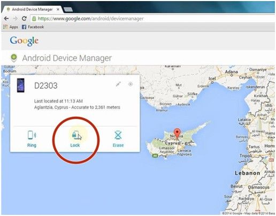Open the Facebook bookmark
The width and height of the screenshot is (276, 216).
coord(33,27)
